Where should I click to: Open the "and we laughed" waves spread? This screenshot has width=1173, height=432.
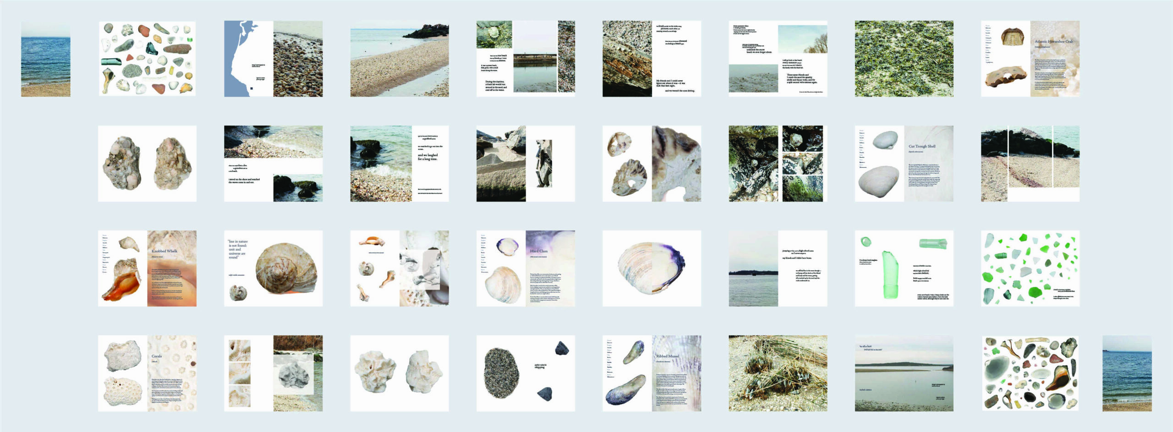coord(400,164)
